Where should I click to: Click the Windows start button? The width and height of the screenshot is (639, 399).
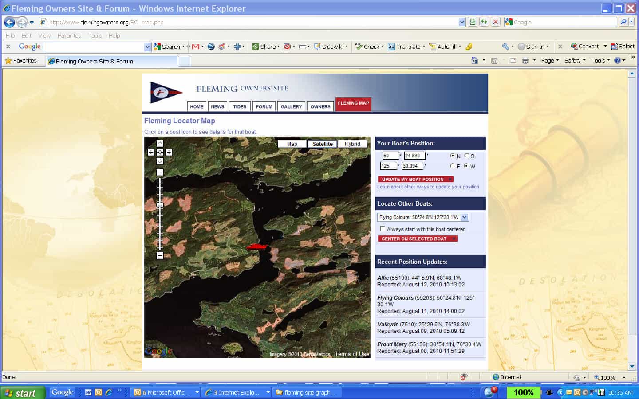click(23, 393)
